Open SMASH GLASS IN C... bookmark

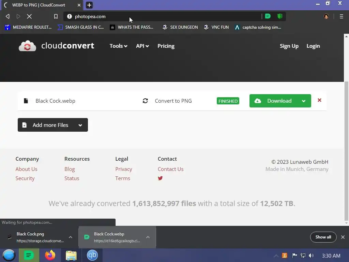[80, 27]
